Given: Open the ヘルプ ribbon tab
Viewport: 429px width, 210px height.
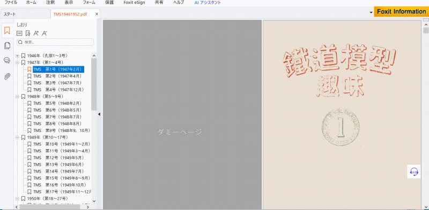Looking at the screenshot, I should pyautogui.click(x=179, y=3).
